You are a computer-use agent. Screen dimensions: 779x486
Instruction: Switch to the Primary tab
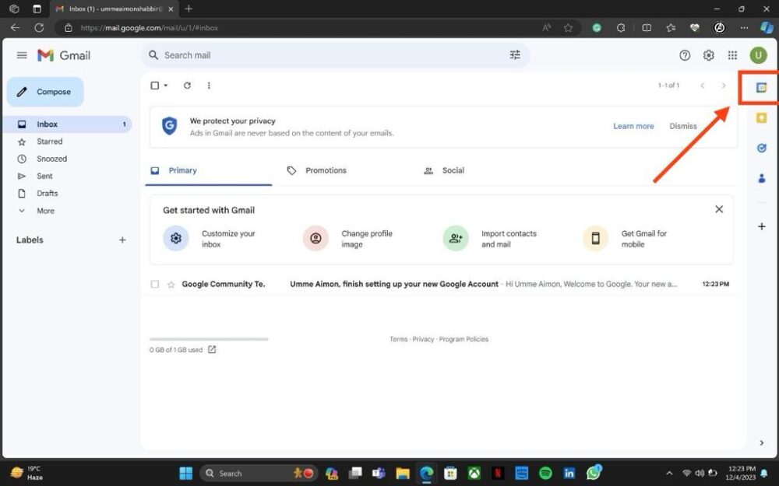[x=208, y=170]
